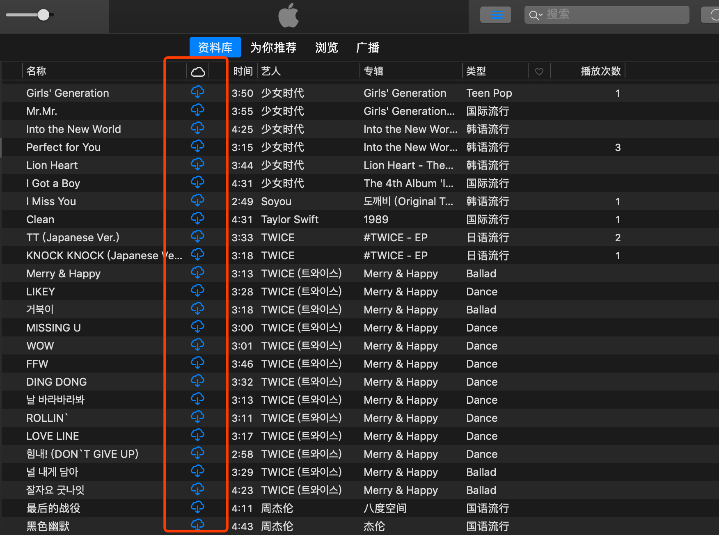Click album 杰伦 in 黑色幽默 row

point(374,526)
